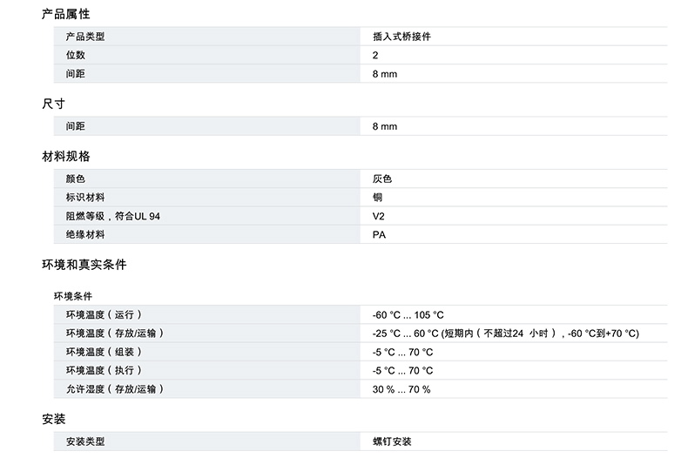688x458 pixels.
Task: Click the -60 °C ... 105 °C value
Action: (x=408, y=314)
